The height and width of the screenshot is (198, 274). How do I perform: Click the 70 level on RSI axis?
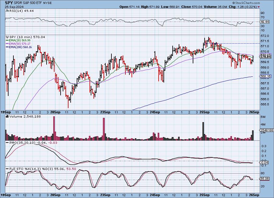262,17
